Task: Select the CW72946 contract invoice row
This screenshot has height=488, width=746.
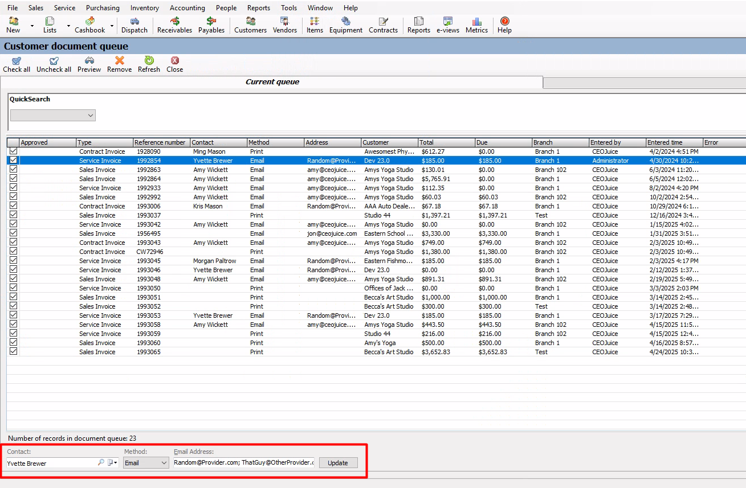Action: pyautogui.click(x=376, y=252)
